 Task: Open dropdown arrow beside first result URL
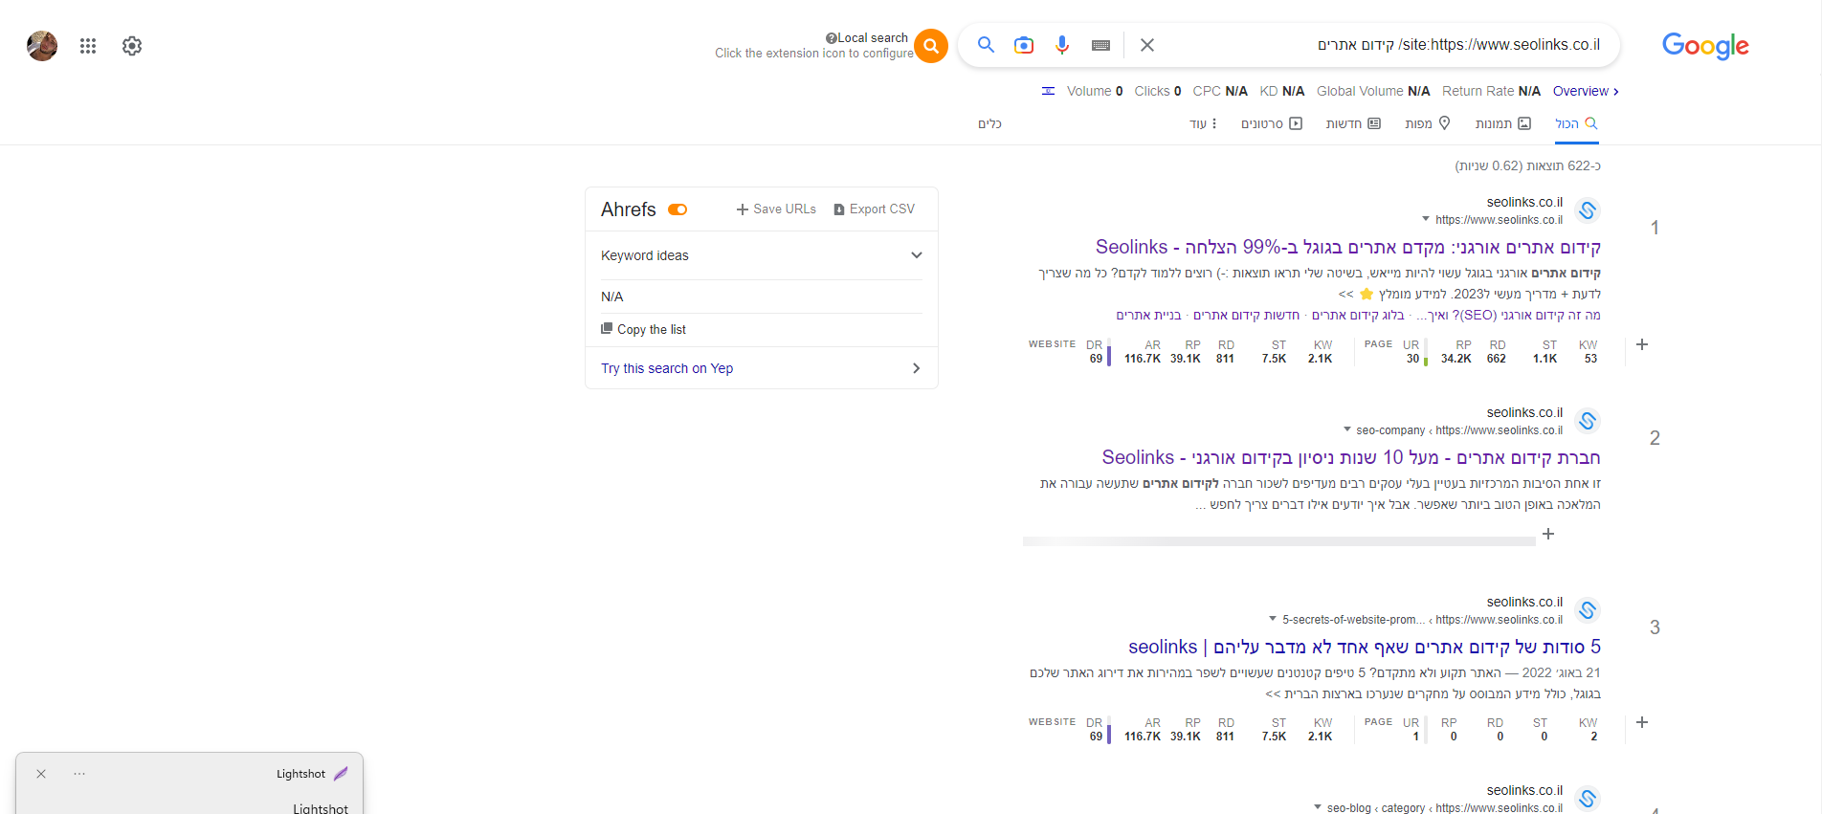click(x=1426, y=219)
